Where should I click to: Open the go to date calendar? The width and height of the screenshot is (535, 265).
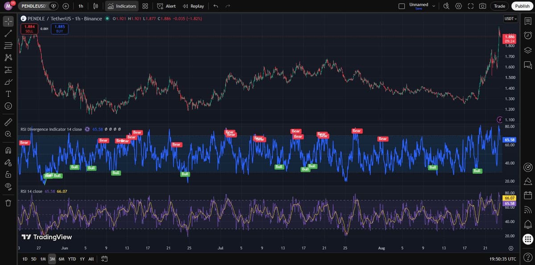click(104, 259)
